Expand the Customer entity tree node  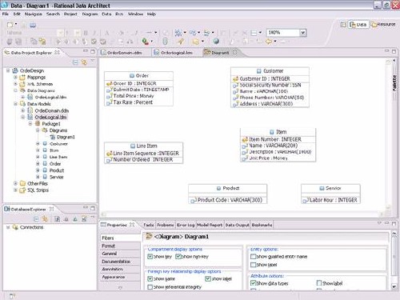pyautogui.click(x=38, y=144)
